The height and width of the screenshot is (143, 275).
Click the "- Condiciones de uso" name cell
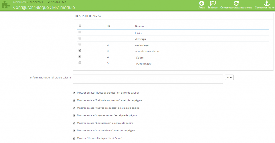point(147,51)
